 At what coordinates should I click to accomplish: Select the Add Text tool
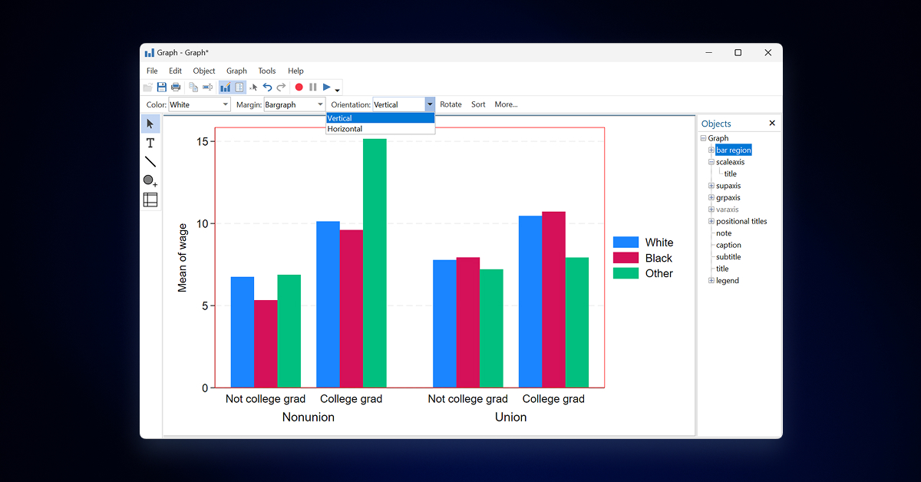pos(150,143)
